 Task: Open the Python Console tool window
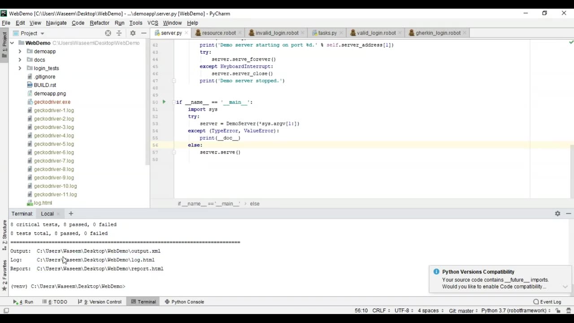point(184,302)
